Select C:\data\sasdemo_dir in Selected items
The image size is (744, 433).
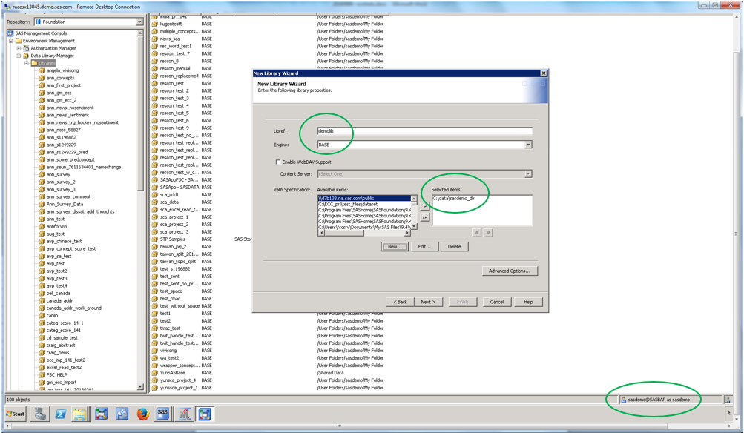(454, 198)
